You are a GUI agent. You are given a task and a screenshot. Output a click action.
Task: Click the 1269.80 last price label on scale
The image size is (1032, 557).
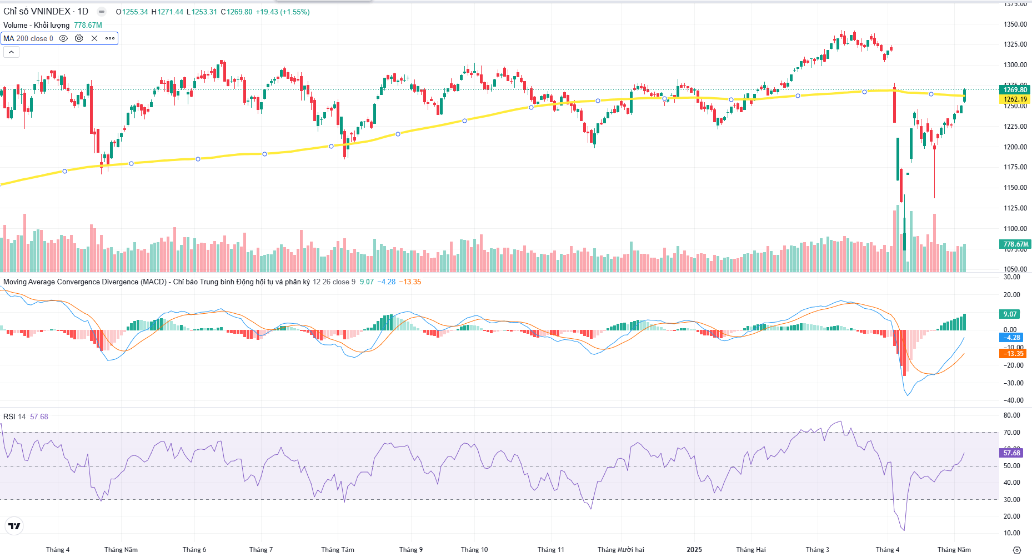click(x=1015, y=89)
